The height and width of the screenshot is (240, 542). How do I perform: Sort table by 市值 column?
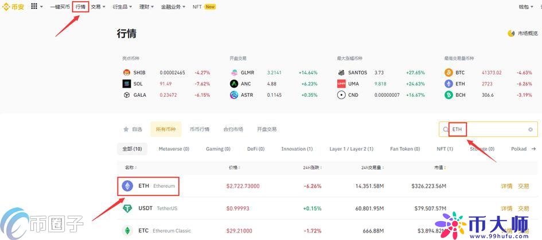coord(440,167)
